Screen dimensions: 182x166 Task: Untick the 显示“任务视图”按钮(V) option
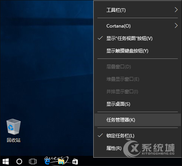point(137,38)
